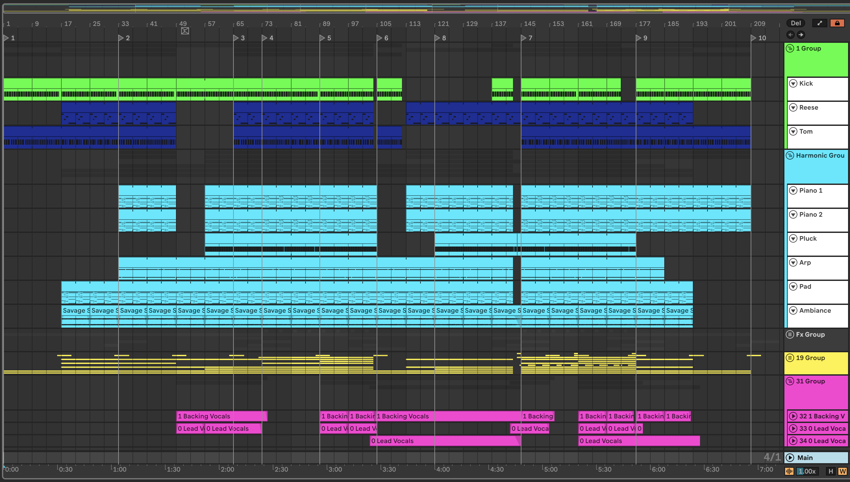This screenshot has width=850, height=482.
Task: Unfold the Reese track arrow
Action: [793, 108]
